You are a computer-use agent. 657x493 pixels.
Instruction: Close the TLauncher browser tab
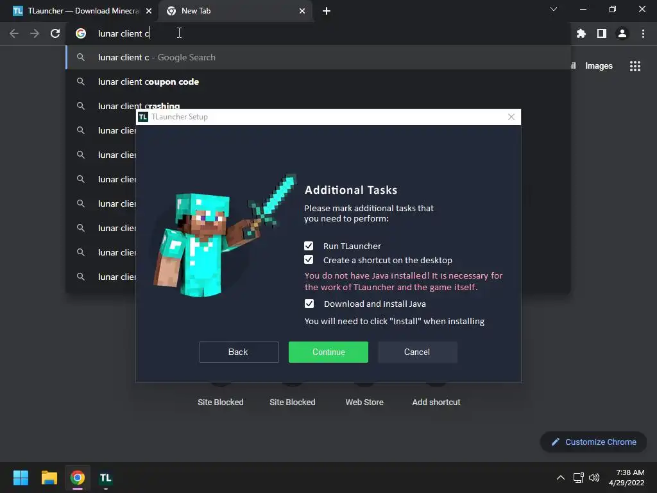tap(149, 11)
